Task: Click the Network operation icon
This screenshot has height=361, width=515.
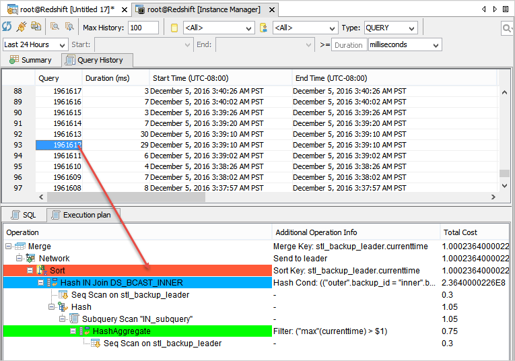Action: 30,258
